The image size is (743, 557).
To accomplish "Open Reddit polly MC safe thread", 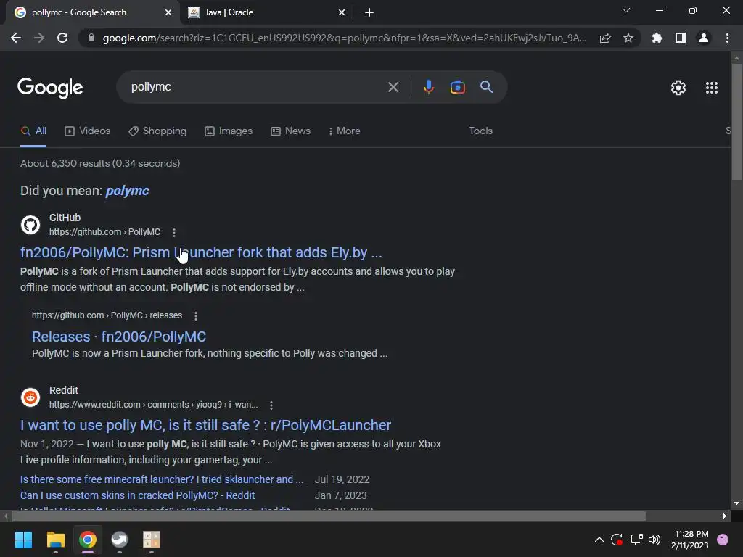I will tap(205, 425).
